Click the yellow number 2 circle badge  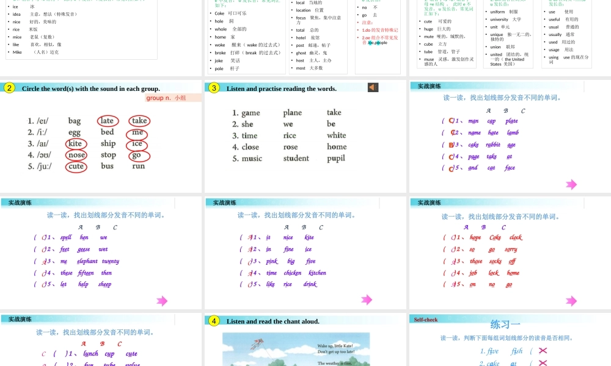pyautogui.click(x=9, y=88)
